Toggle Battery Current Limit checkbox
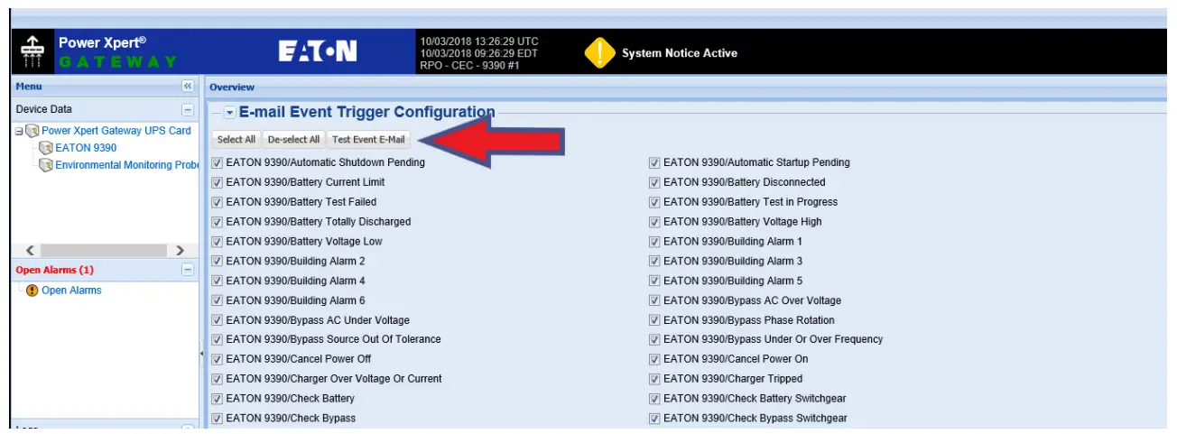The width and height of the screenshot is (1177, 434). pos(217,183)
